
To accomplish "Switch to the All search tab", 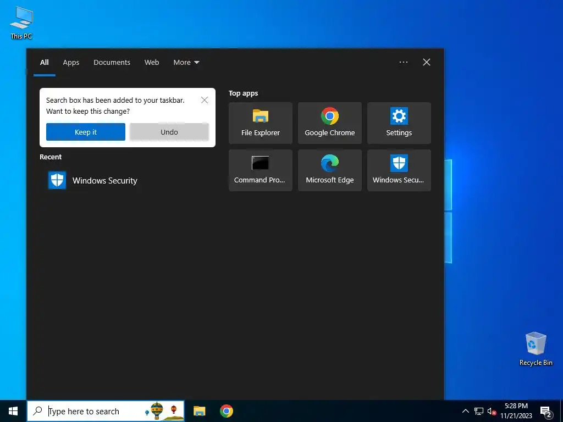I will [45, 63].
